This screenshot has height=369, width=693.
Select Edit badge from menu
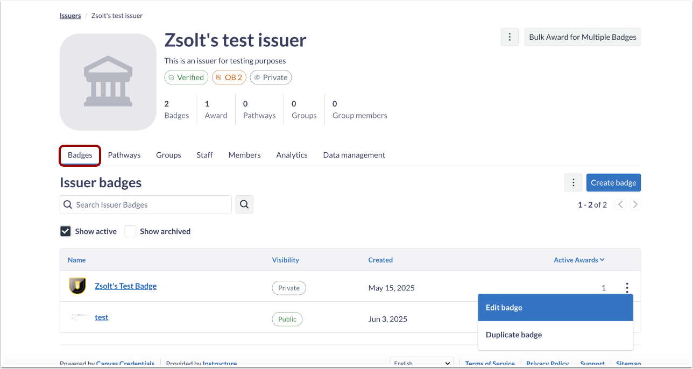[555, 308]
